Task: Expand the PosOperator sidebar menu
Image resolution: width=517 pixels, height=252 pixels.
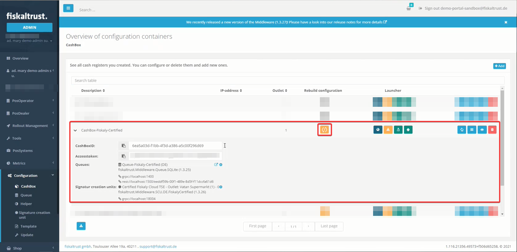Action: click(29, 101)
